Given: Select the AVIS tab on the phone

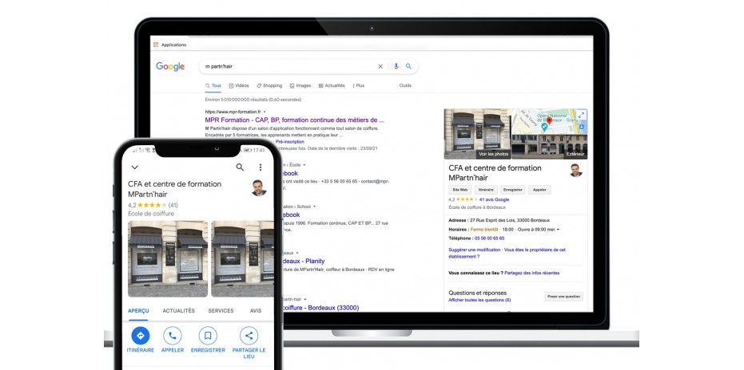Looking at the screenshot, I should pyautogui.click(x=256, y=311).
